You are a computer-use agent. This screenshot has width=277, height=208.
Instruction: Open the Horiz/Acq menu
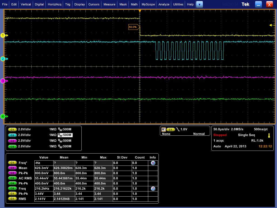point(55,4)
